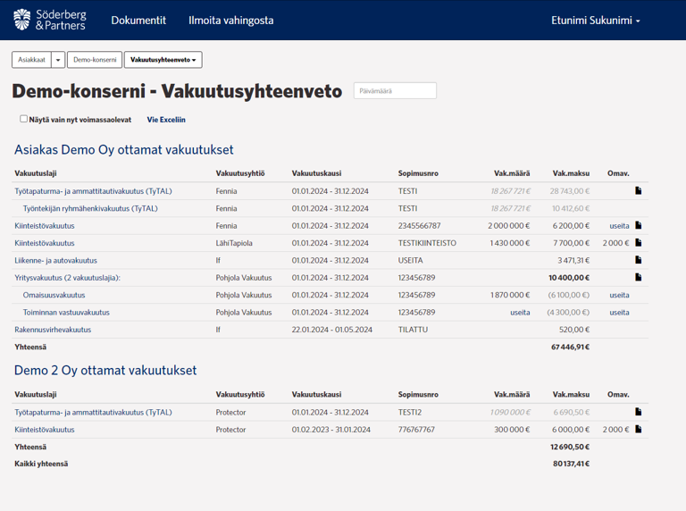Open the Vakuutusyhteenveto dropdown
Screen dimensions: 686x511
(x=163, y=60)
